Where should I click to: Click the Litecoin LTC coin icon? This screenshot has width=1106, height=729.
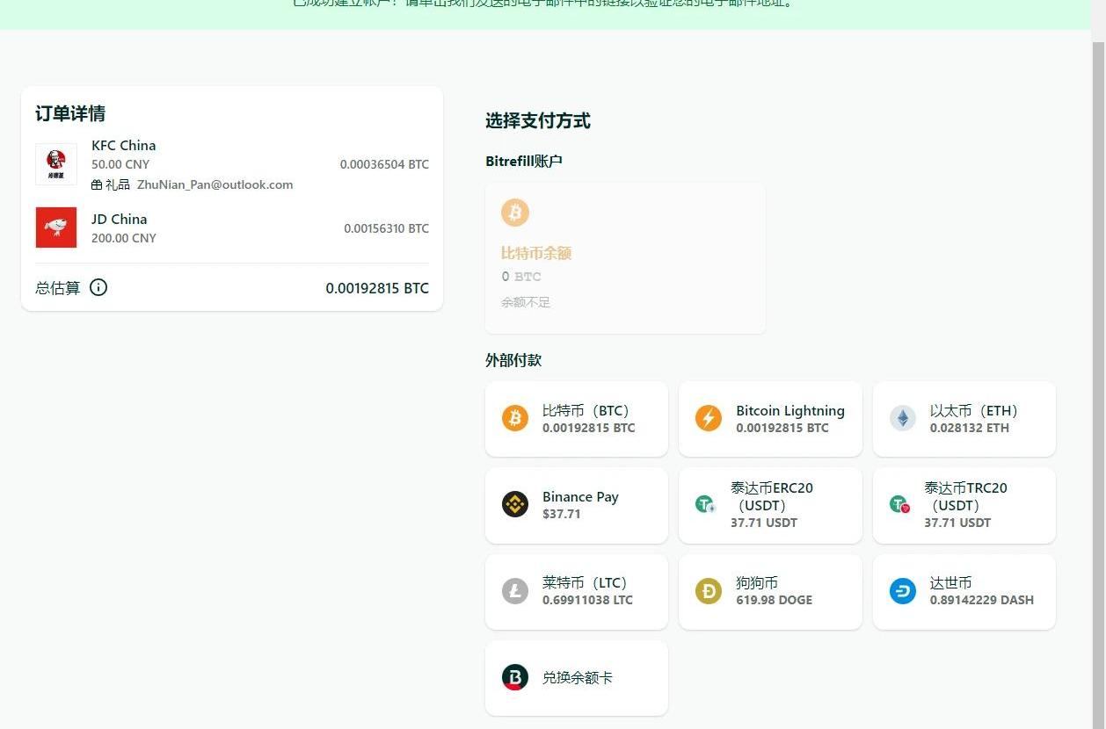coord(515,591)
